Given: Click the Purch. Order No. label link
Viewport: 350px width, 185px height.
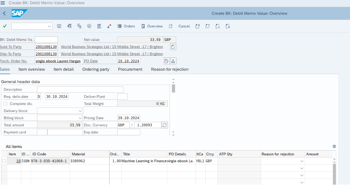Looking at the screenshot, I should 13,61.
